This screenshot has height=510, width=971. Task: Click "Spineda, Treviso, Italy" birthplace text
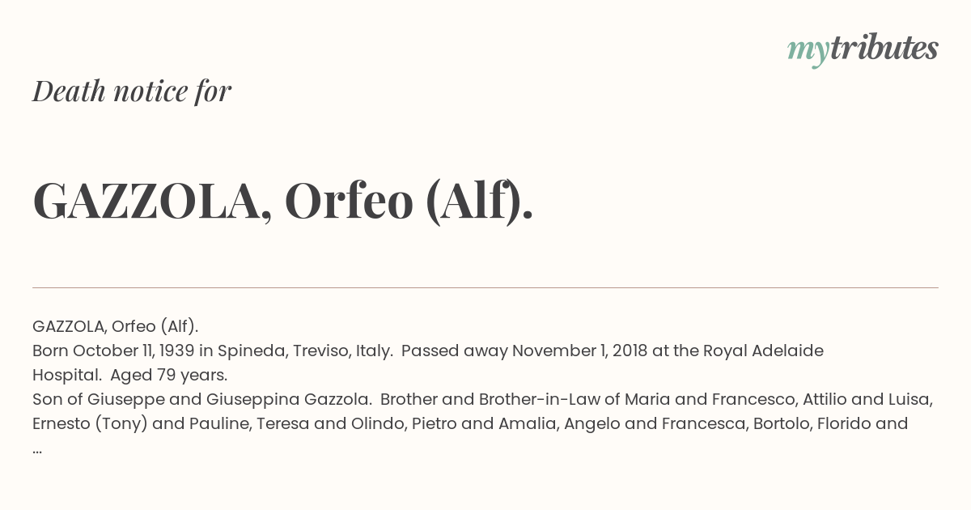click(x=306, y=351)
